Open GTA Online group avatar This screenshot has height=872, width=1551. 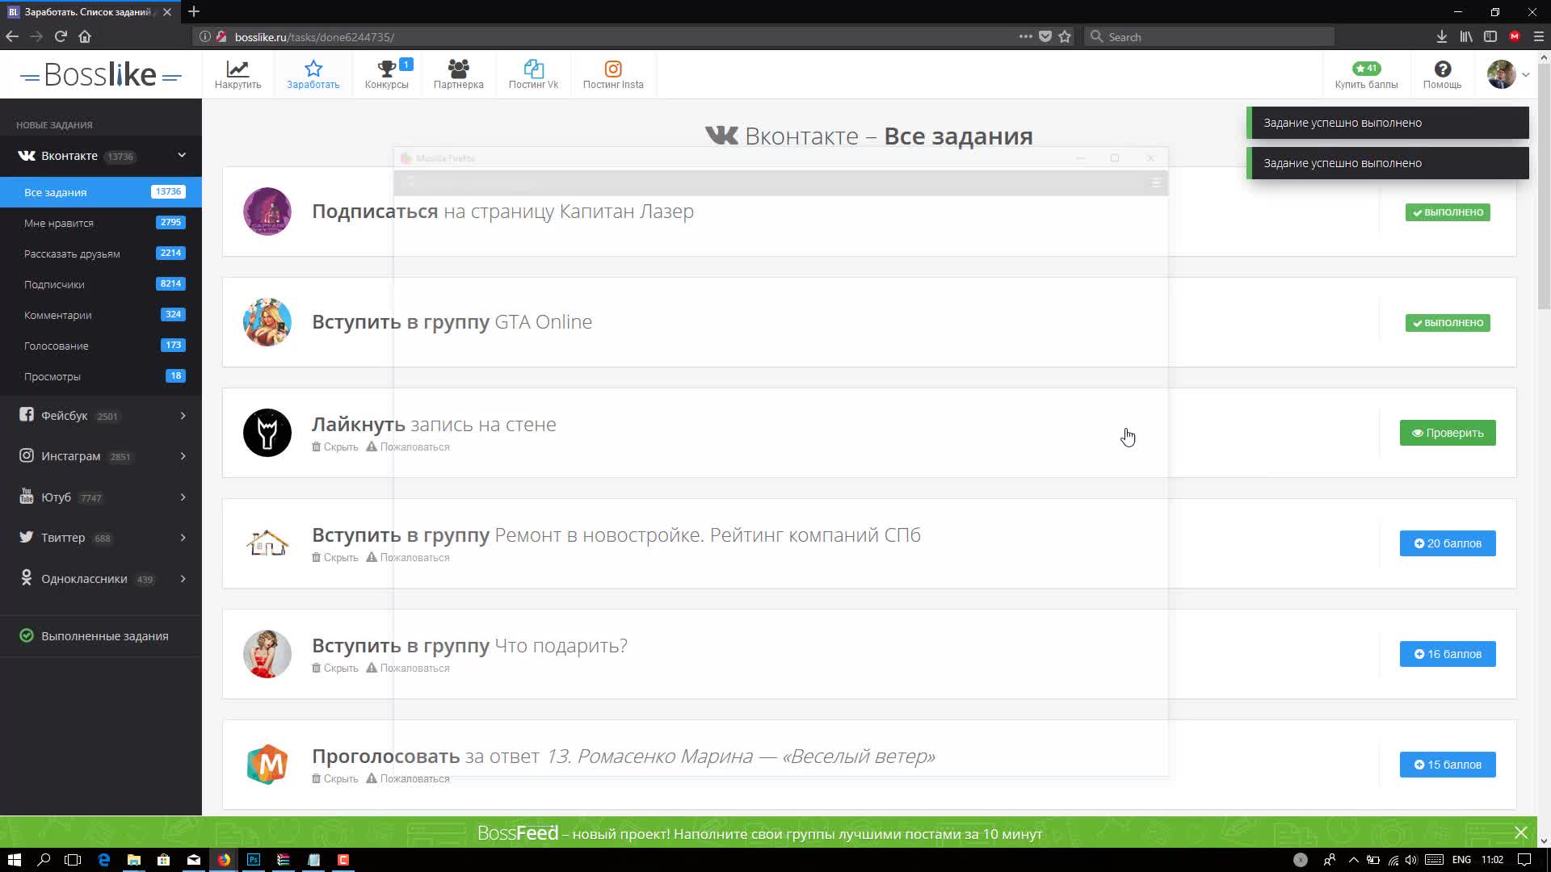coord(267,322)
